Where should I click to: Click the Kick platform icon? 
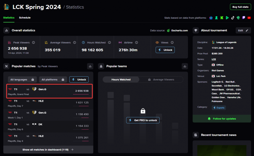[x=222, y=18]
